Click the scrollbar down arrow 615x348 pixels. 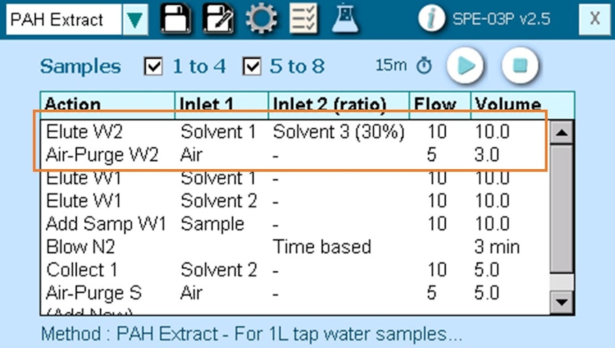(562, 302)
